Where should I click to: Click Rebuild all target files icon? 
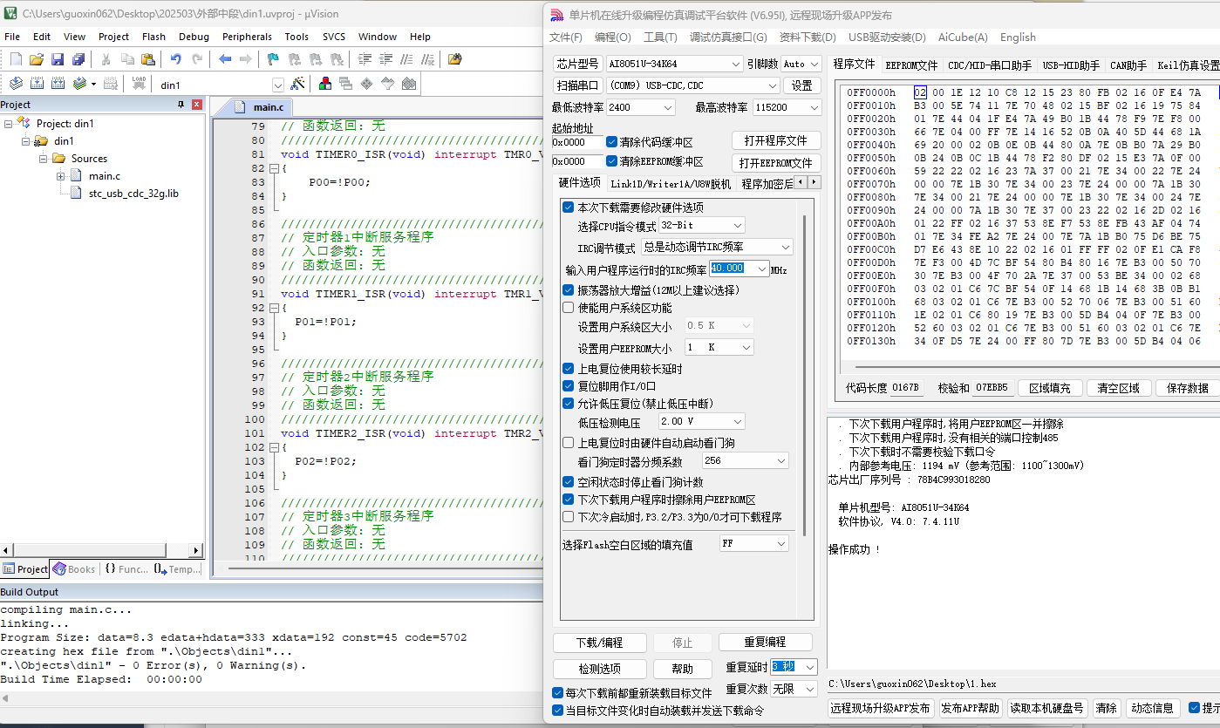tap(58, 84)
